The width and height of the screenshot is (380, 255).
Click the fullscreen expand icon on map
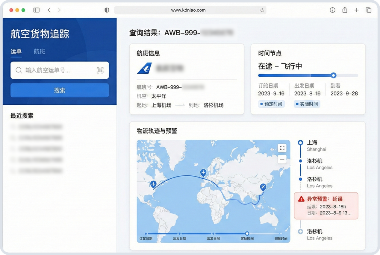tap(282, 148)
